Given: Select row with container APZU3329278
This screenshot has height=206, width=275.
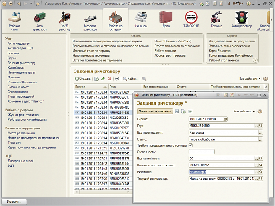Looking at the screenshot, I should 103,148.
